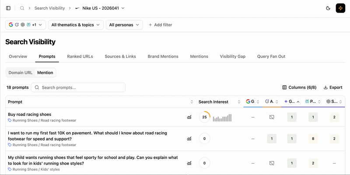Click tag icon beside Running Shoes / Kids' styles
Screen dimensions: 350x175
[10, 169]
